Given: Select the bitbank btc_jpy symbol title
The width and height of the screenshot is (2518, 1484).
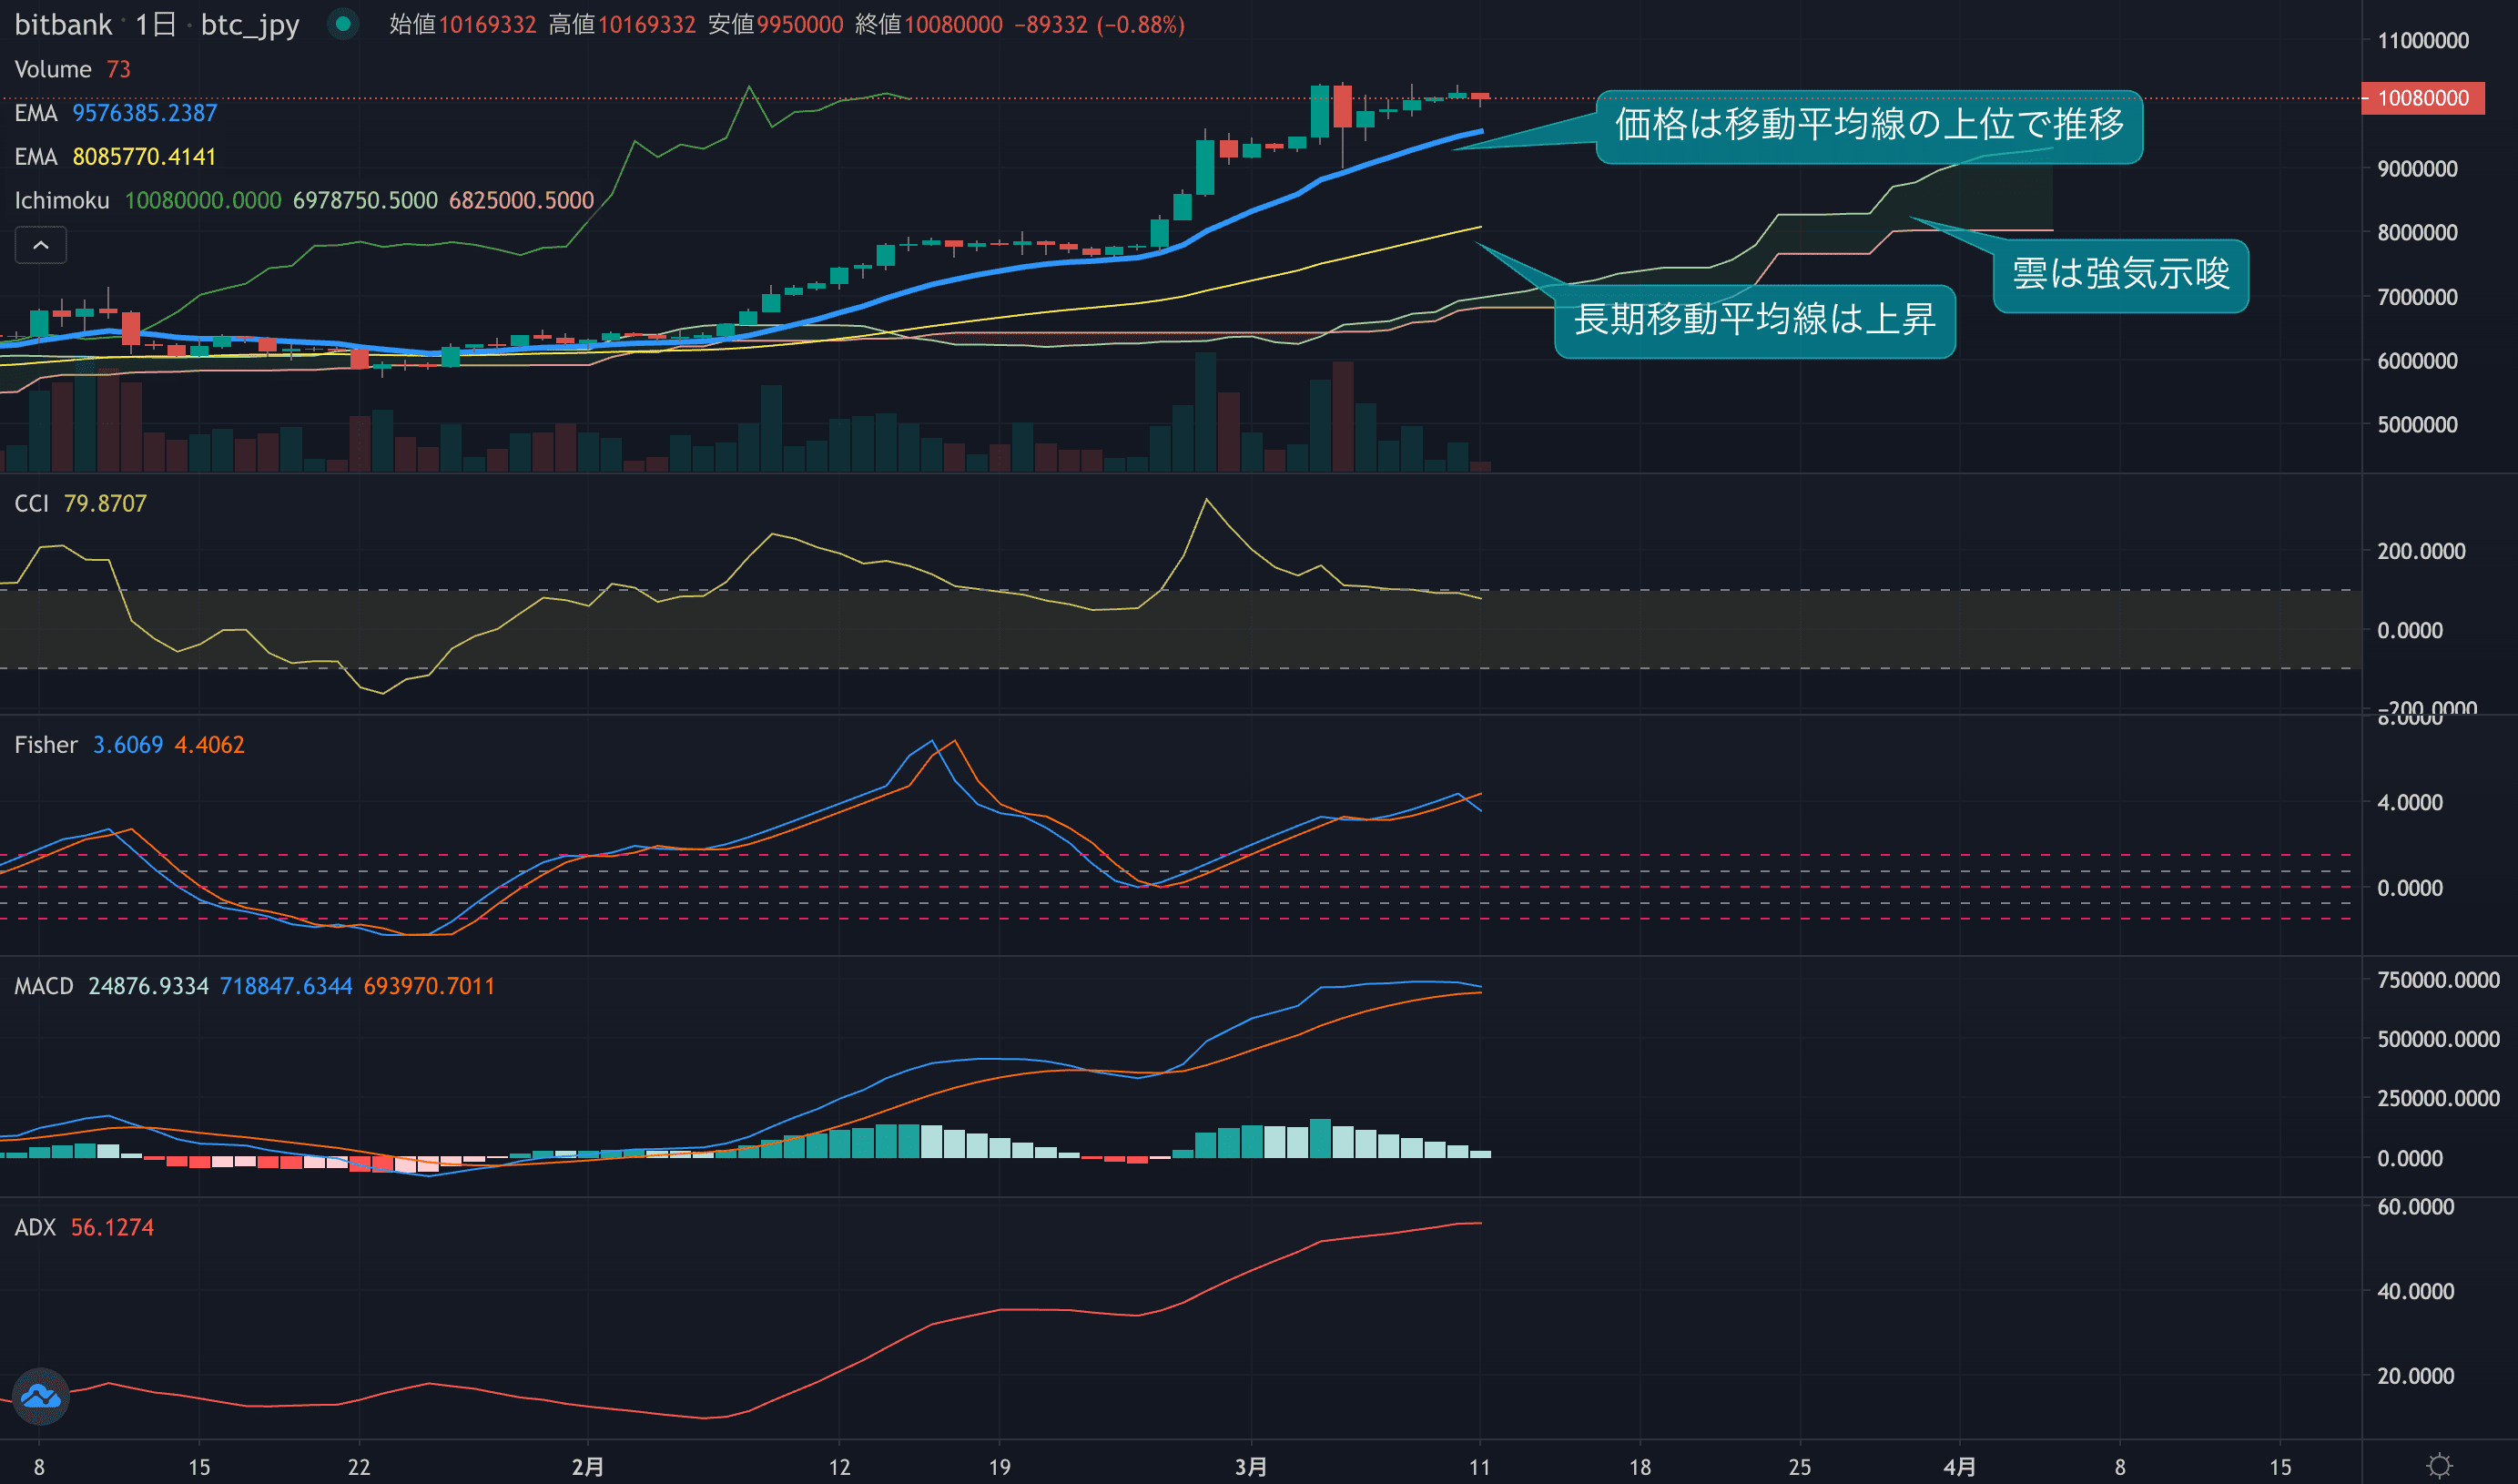Looking at the screenshot, I should click(156, 24).
